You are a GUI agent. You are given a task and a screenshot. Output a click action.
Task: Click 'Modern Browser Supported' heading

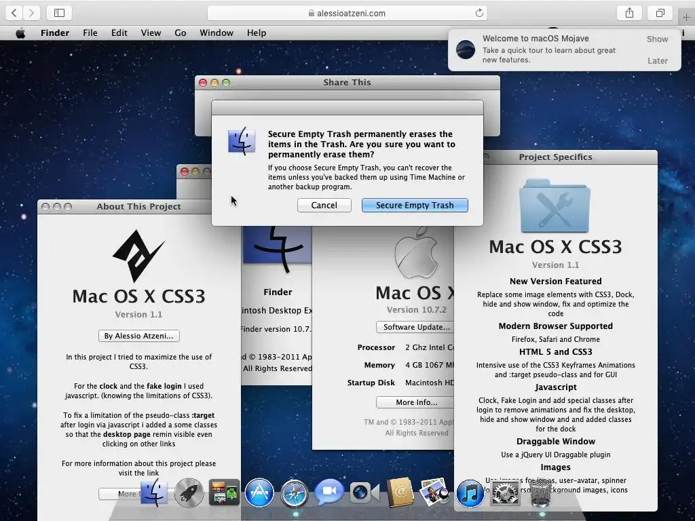tap(556, 326)
